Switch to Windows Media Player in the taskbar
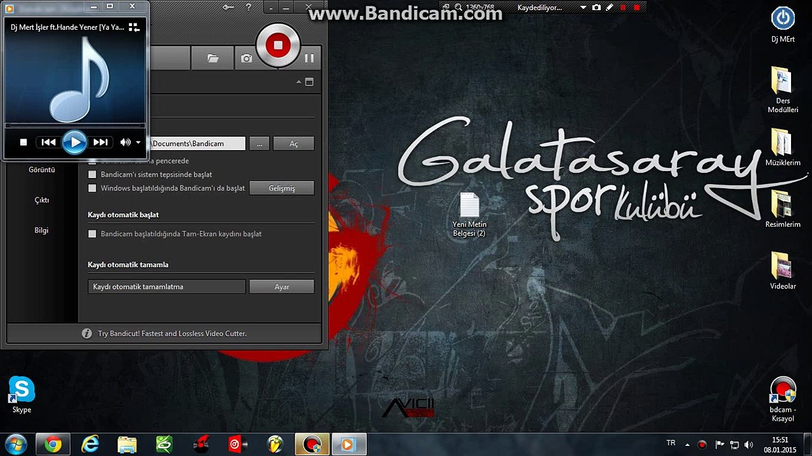 tap(348, 445)
